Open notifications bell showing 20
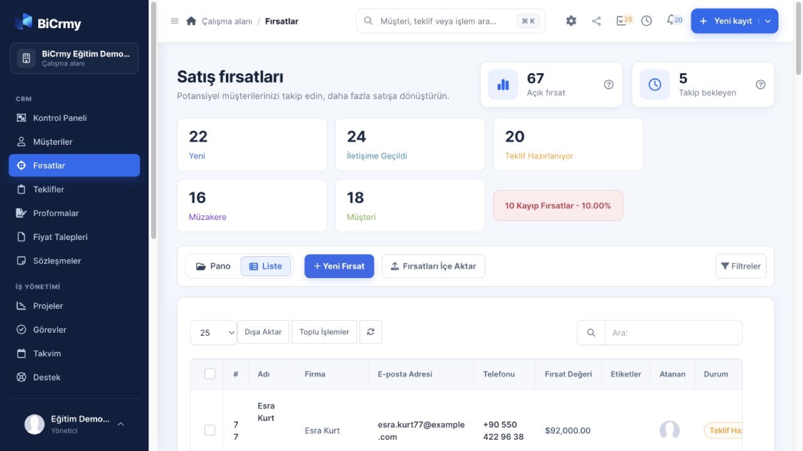 674,20
